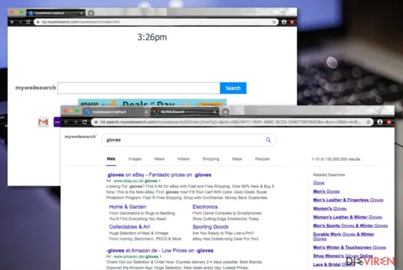Select the Recipes results tab
403x270 pixels.
262,159
